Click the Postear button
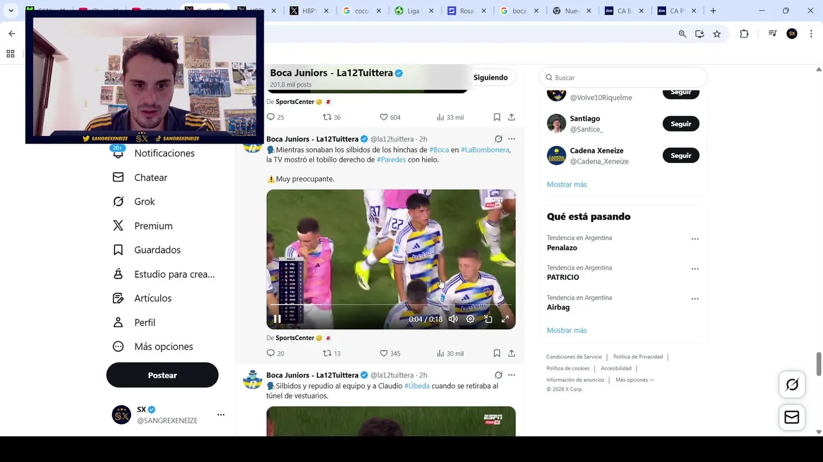This screenshot has width=823, height=462. (x=162, y=375)
